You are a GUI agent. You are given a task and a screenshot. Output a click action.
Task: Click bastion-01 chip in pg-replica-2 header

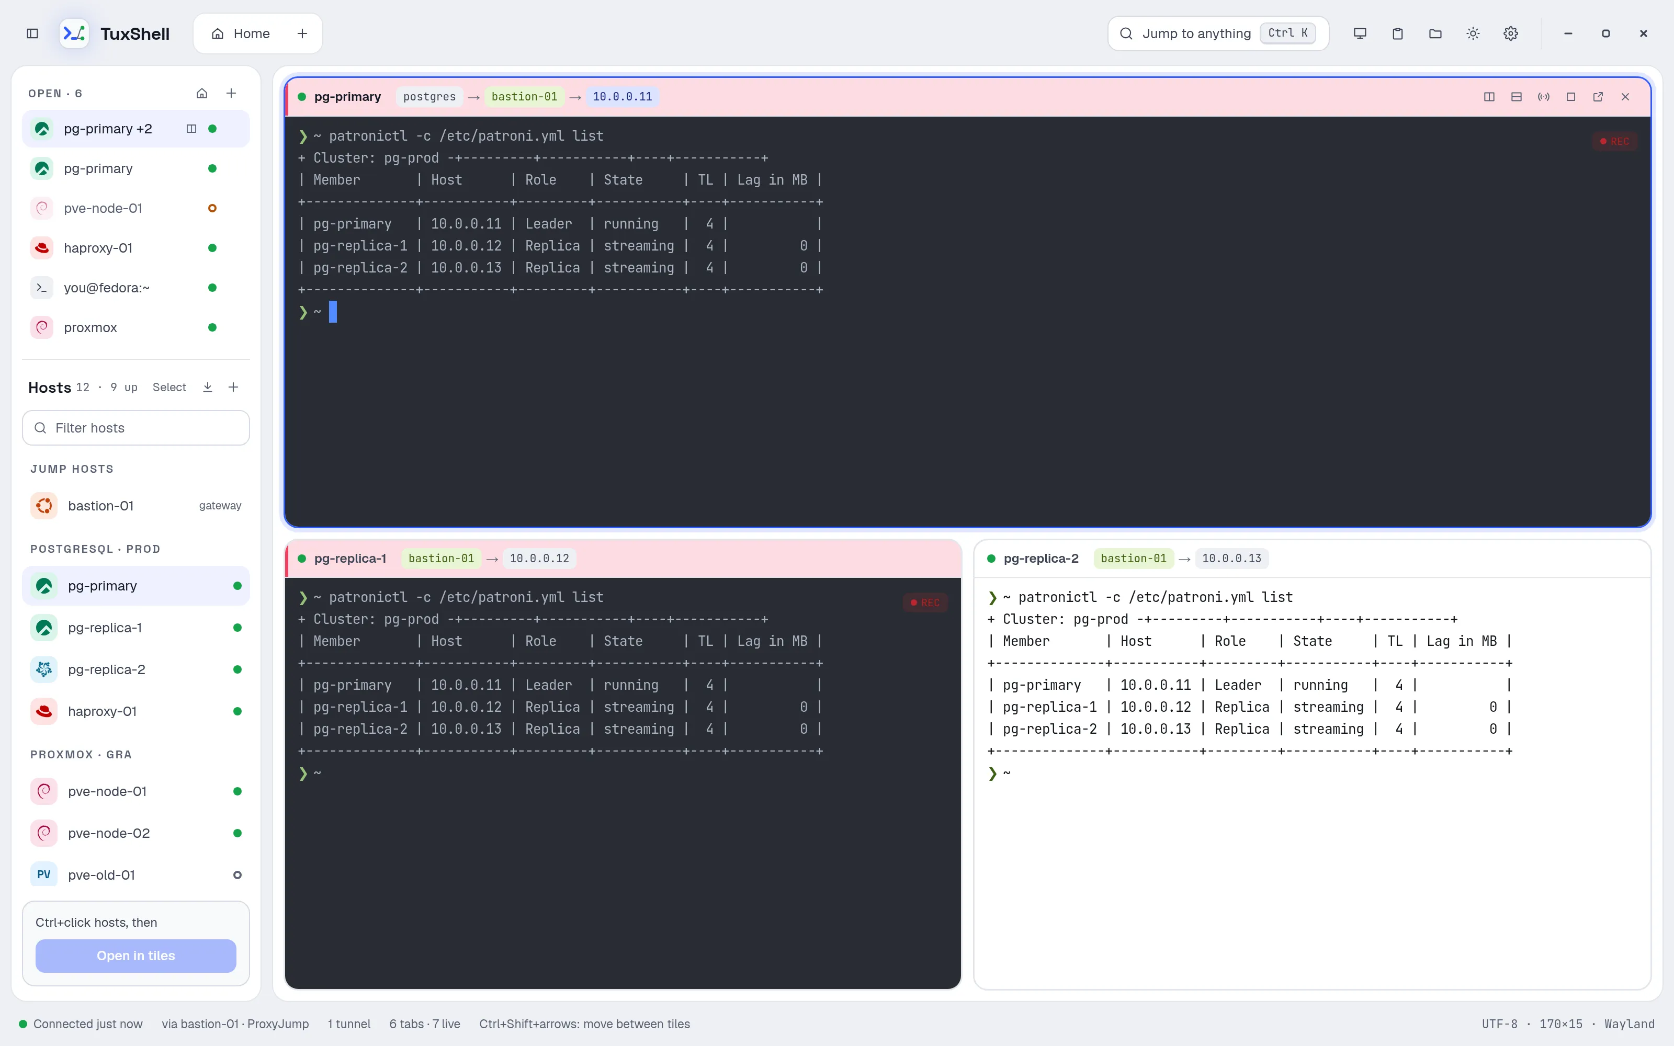[x=1133, y=558]
